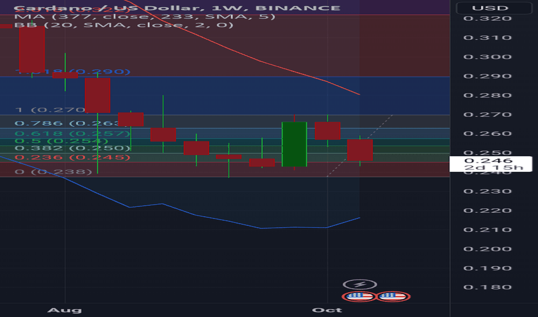The height and width of the screenshot is (317, 538).
Task: Select the BB (20, SMA, close, 2, 0) indicator legend
Action: pos(124,25)
